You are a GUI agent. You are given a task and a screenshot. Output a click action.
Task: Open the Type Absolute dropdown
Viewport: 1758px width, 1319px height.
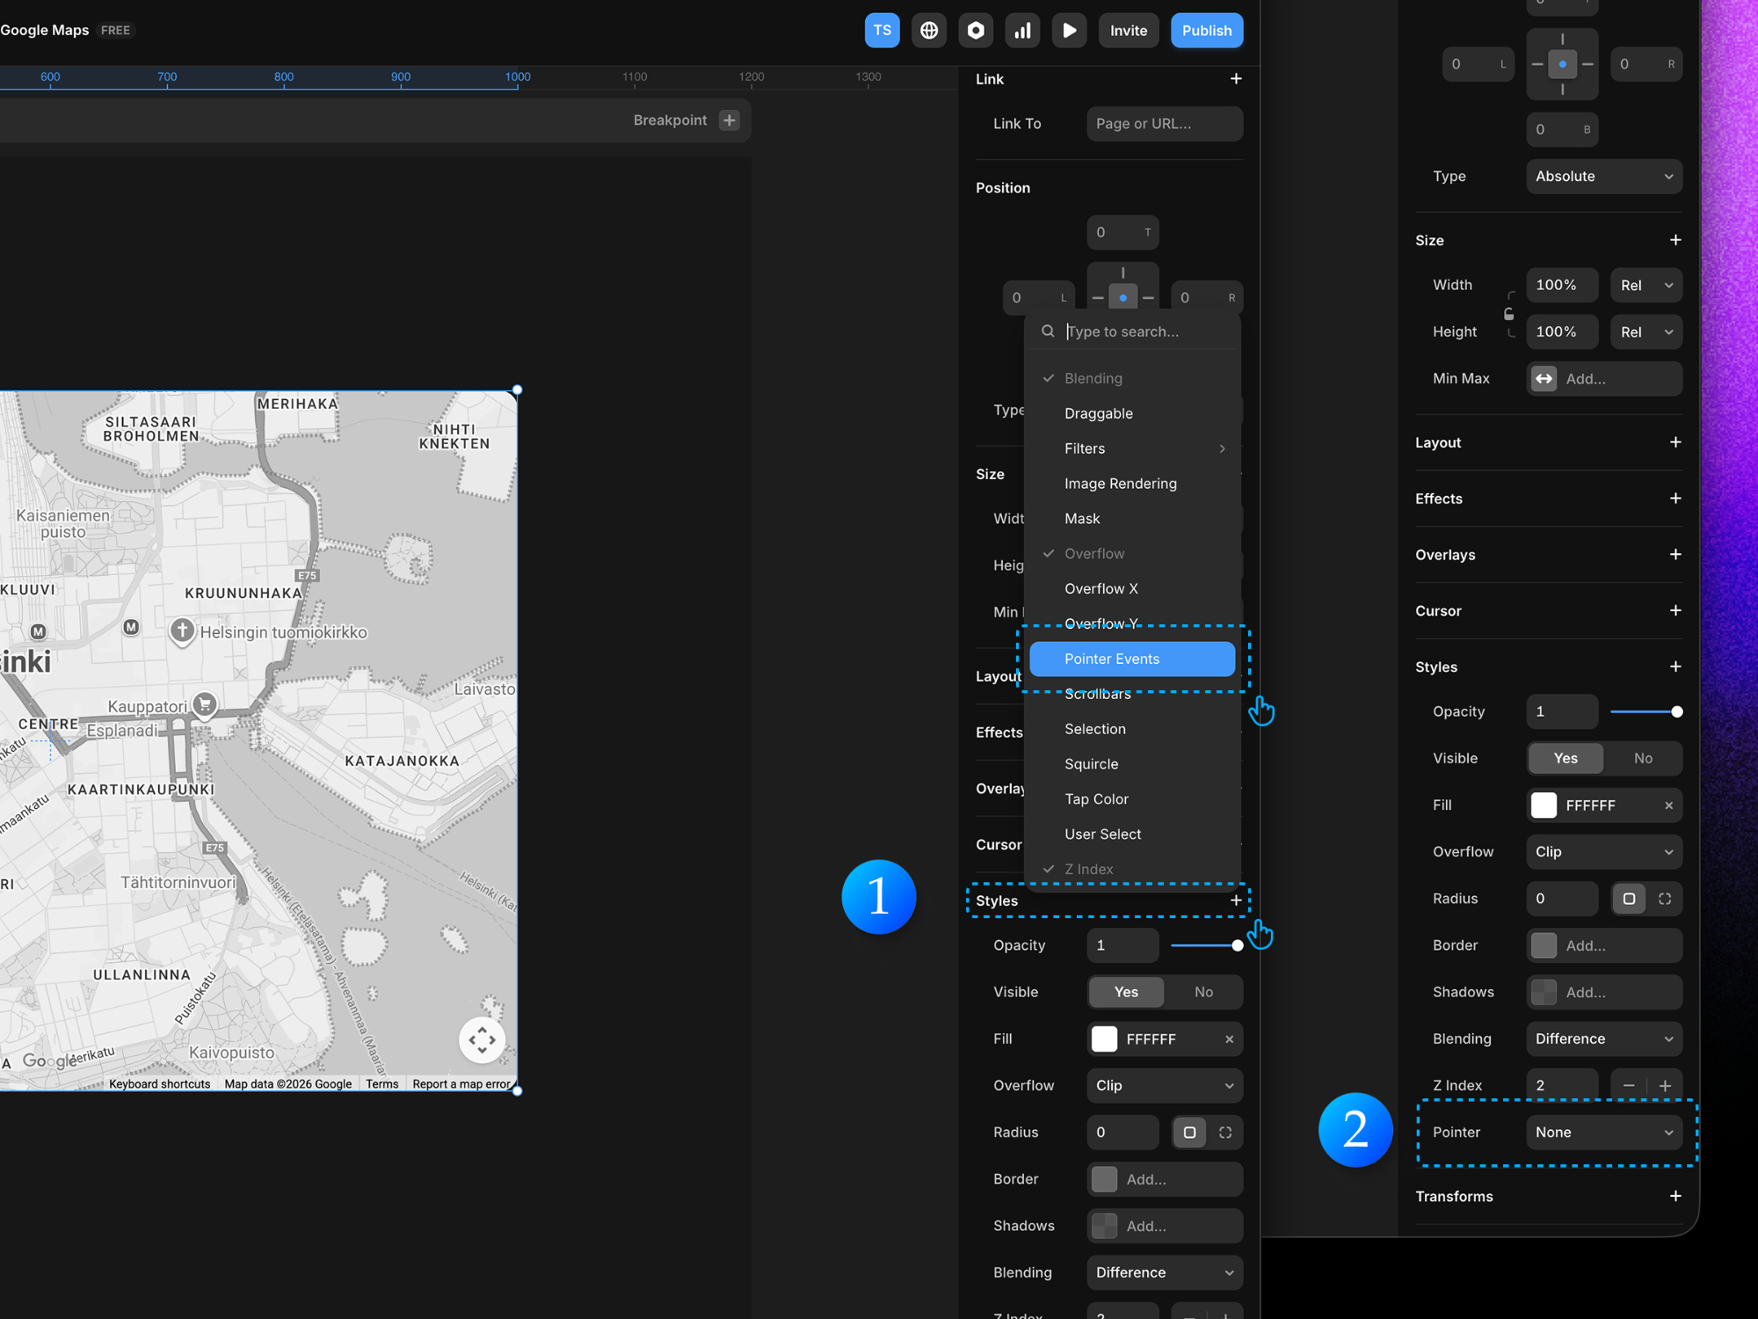(x=1603, y=176)
